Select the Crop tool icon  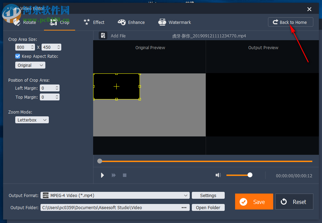(53, 22)
